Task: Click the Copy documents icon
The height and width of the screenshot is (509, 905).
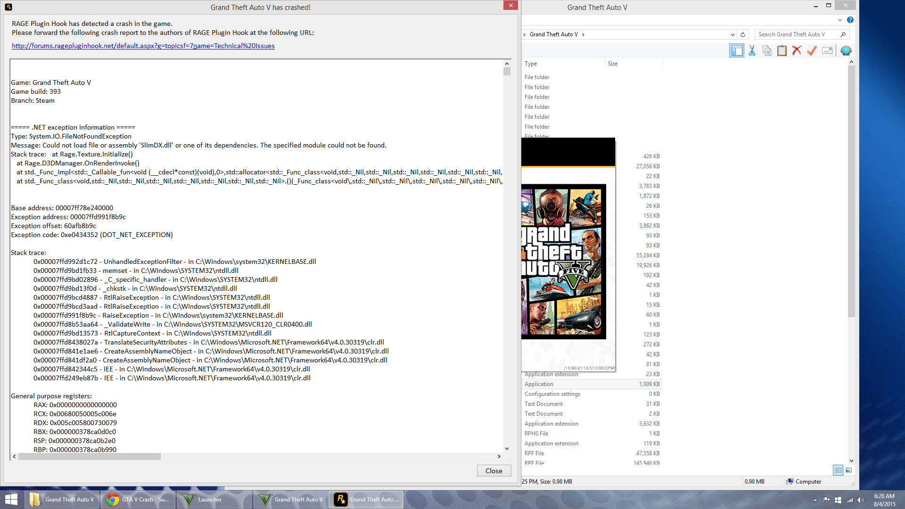Action: point(767,51)
